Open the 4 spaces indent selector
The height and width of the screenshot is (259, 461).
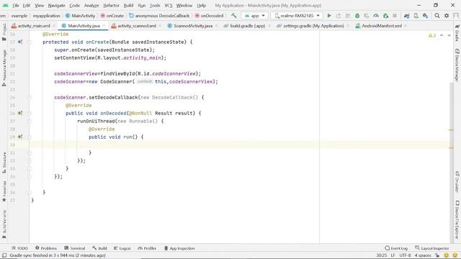423,255
